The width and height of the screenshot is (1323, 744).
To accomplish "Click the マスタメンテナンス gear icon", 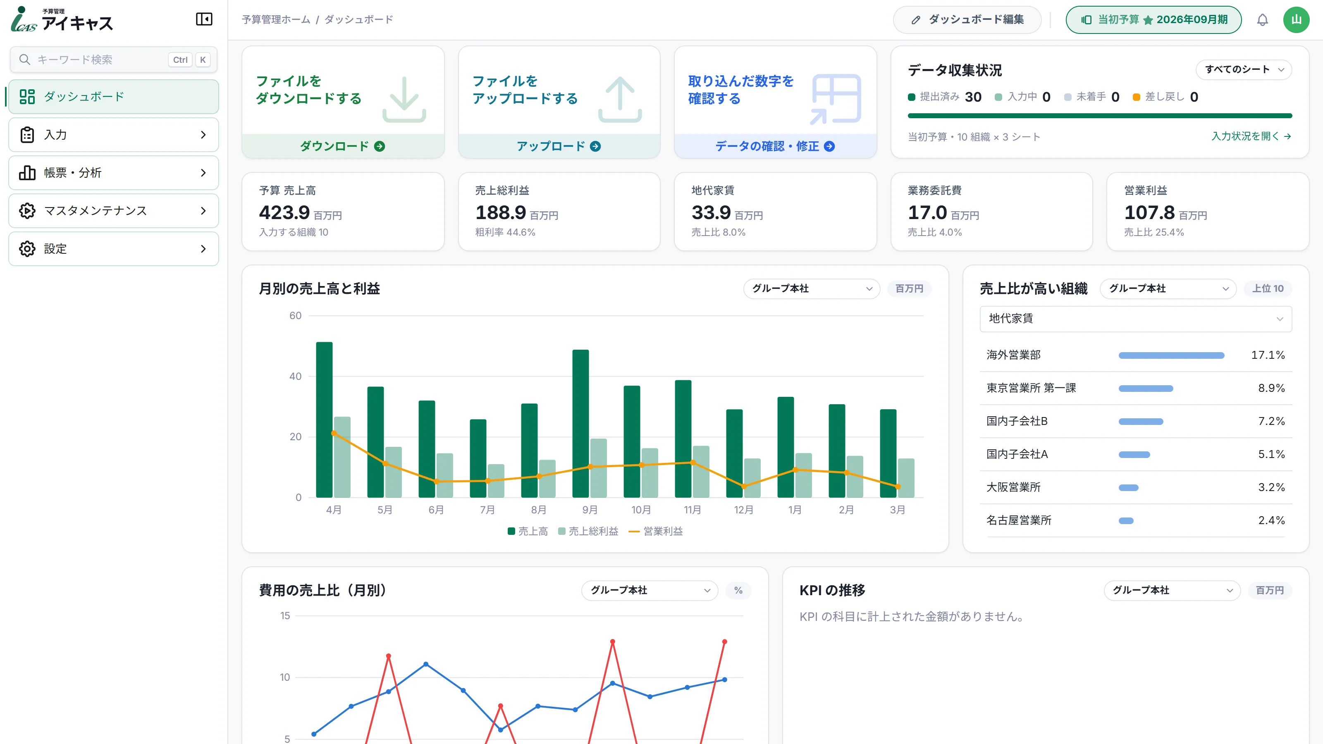I will point(27,210).
